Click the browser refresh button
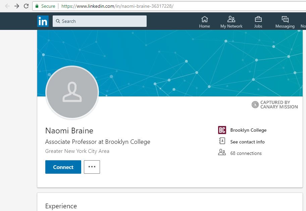 coord(26,6)
